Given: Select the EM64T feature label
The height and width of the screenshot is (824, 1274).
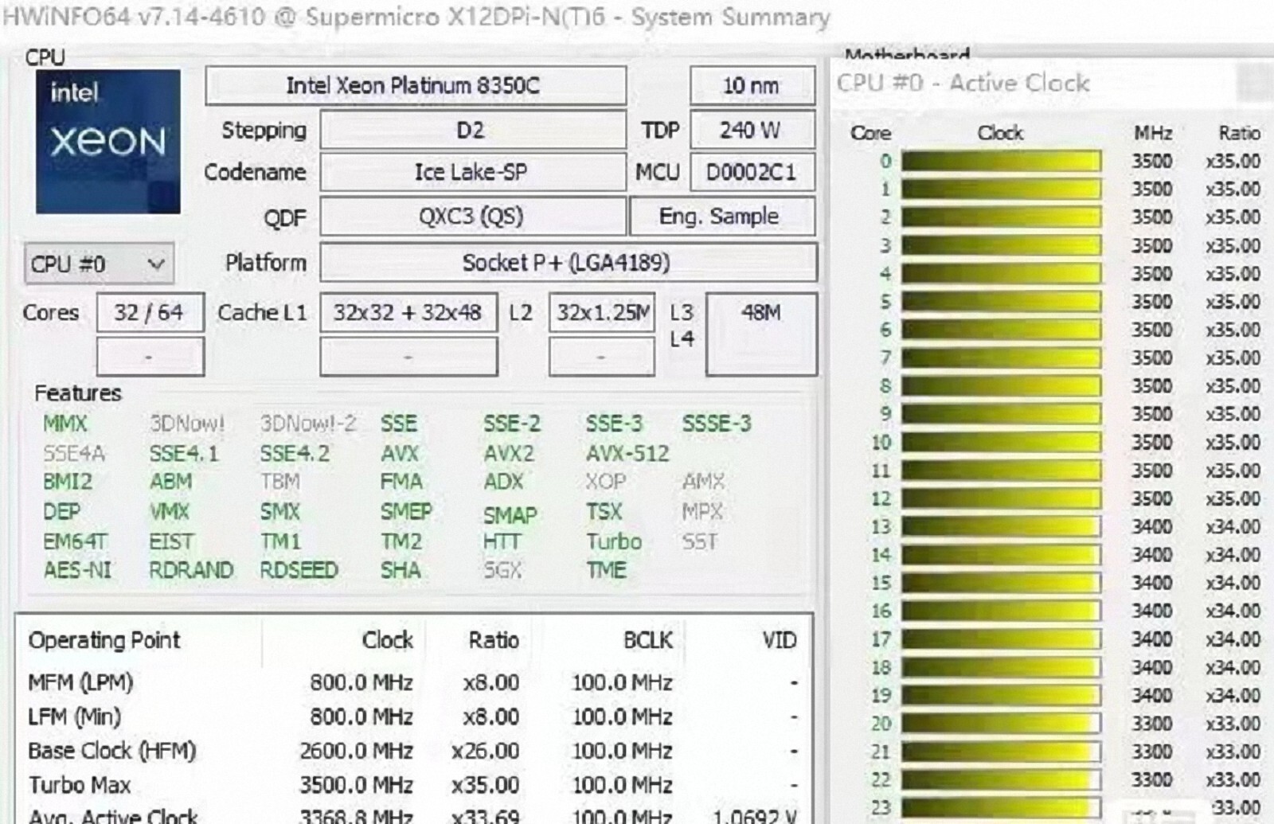Looking at the screenshot, I should point(74,541).
